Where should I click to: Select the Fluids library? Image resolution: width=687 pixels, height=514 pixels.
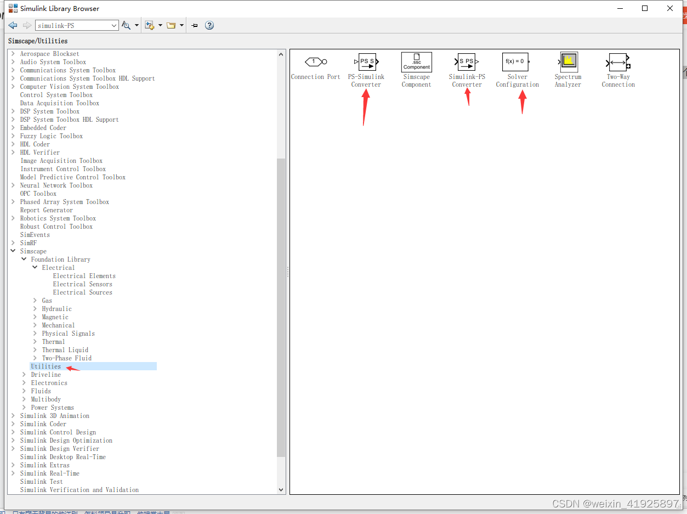coord(41,391)
